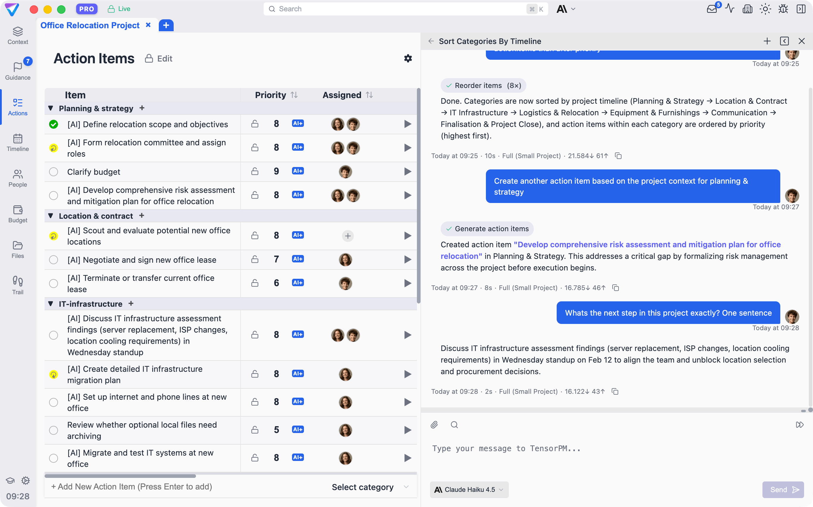Open a new project tab
Screen dimensions: 813x507
tap(166, 25)
